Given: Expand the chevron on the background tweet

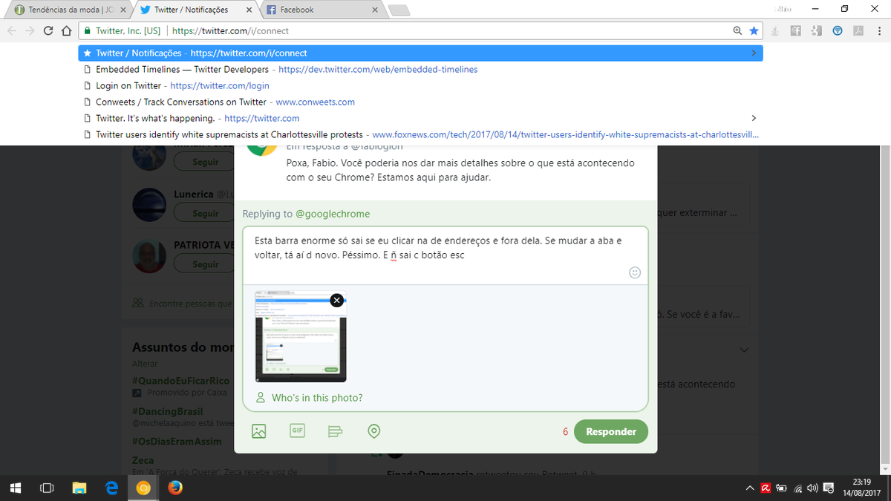Looking at the screenshot, I should click(745, 350).
